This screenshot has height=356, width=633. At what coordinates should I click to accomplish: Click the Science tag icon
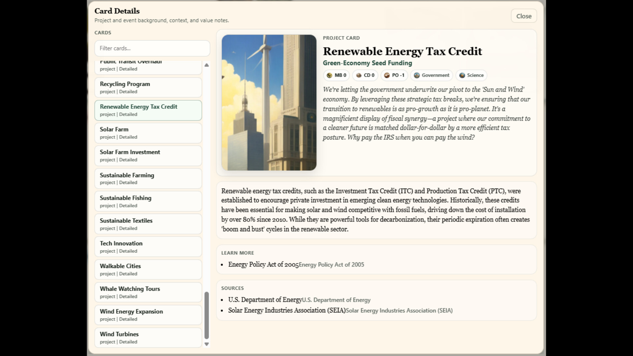(x=462, y=75)
